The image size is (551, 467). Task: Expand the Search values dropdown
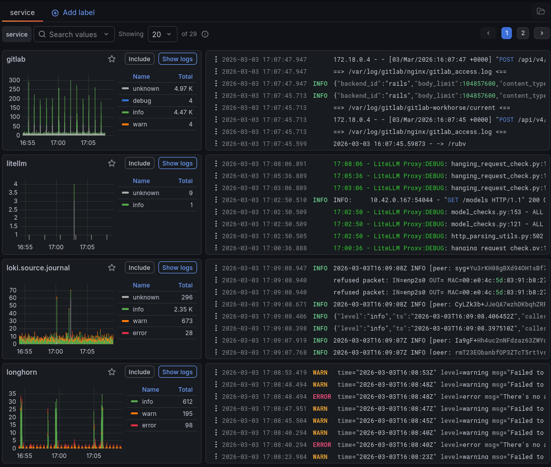pos(105,34)
